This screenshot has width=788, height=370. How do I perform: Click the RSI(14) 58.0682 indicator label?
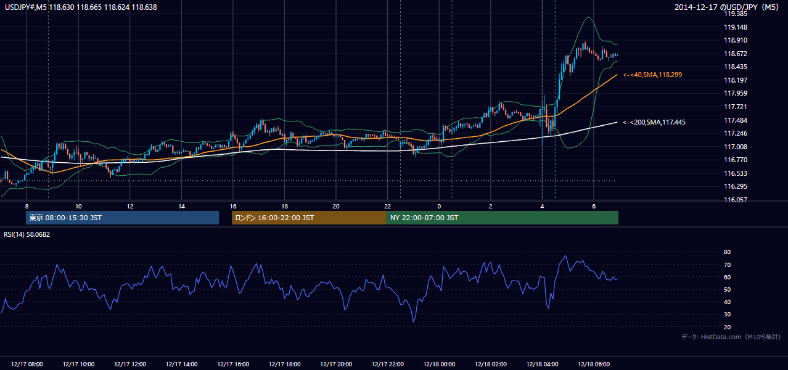click(x=27, y=234)
